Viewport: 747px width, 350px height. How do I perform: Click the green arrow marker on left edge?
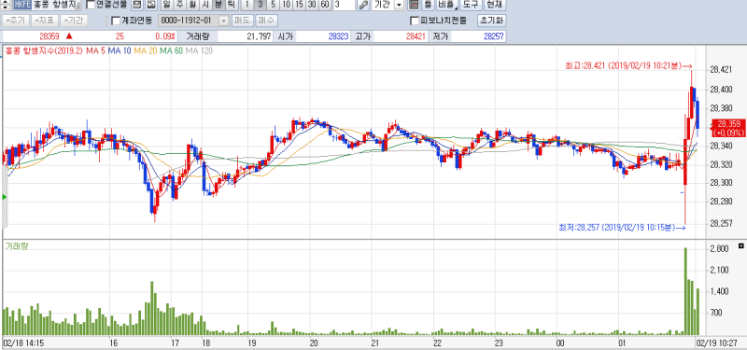pos(5,197)
